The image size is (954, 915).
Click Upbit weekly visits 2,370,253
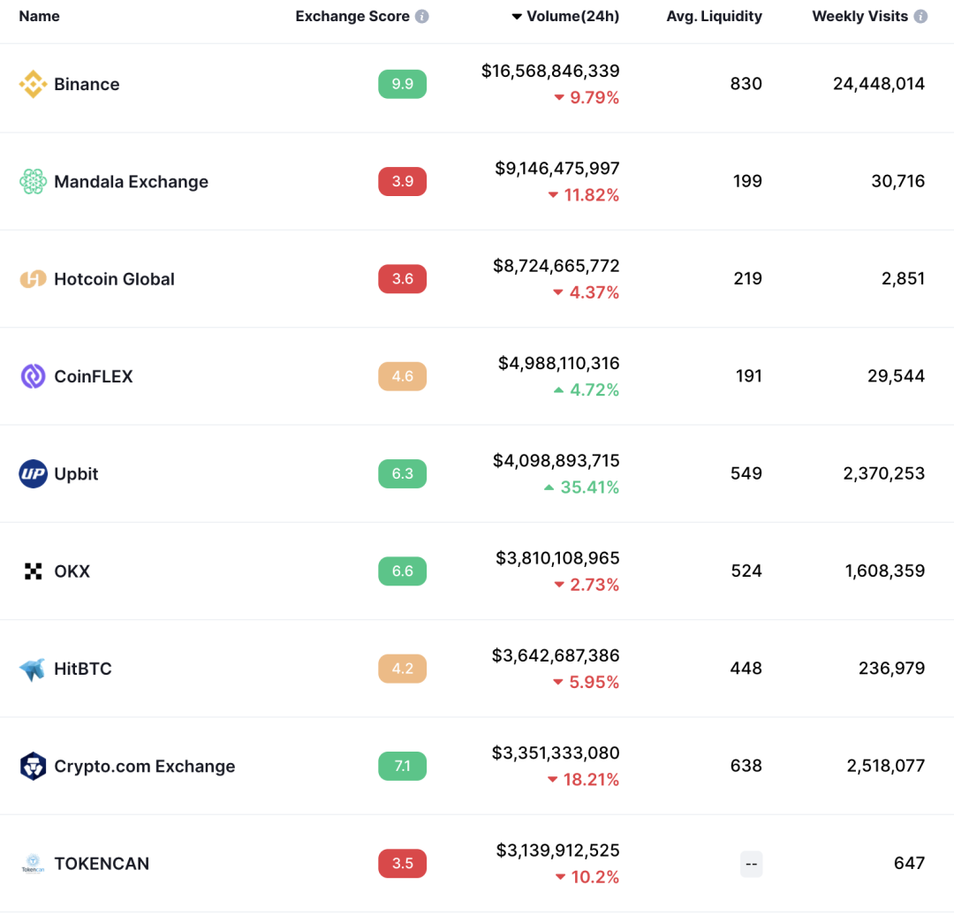coord(883,473)
